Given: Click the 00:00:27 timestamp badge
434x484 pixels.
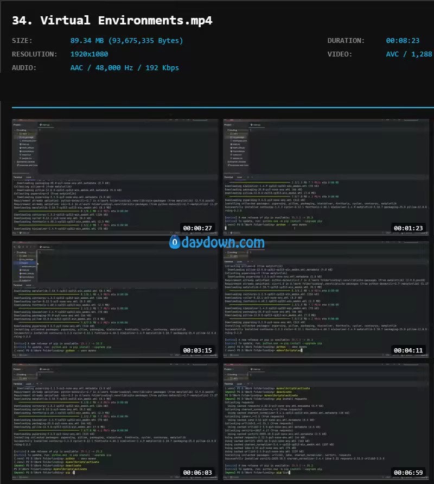Looking at the screenshot, I should (199, 229).
